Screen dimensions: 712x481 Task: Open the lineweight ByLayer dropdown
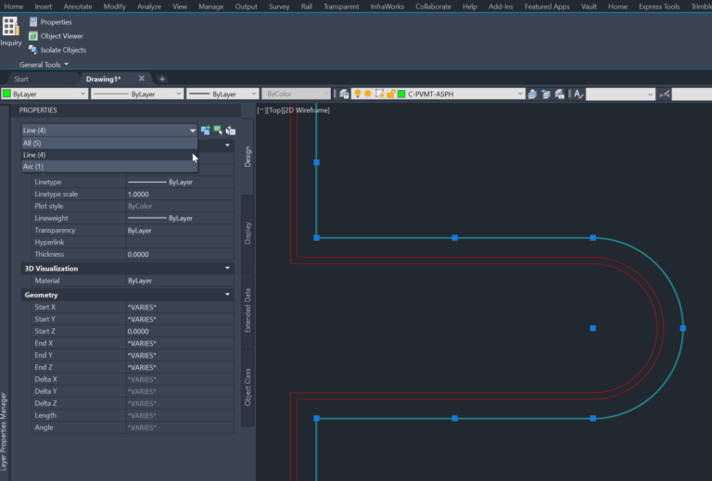(x=222, y=94)
